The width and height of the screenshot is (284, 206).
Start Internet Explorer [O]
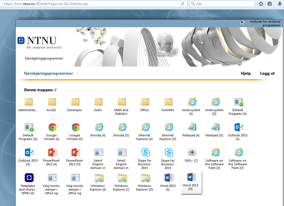pos(168,132)
